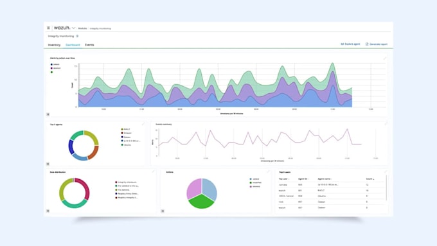Sort table by Top user column
Image resolution: width=437 pixels, height=246 pixels.
[284, 179]
